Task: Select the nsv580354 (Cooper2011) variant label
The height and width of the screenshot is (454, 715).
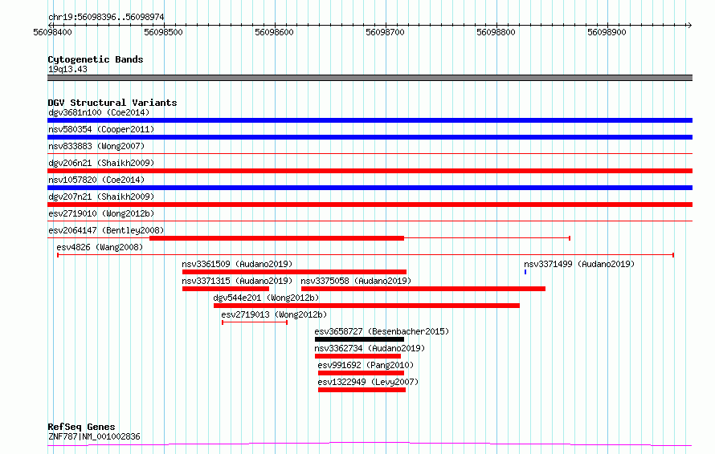Action: (x=101, y=129)
